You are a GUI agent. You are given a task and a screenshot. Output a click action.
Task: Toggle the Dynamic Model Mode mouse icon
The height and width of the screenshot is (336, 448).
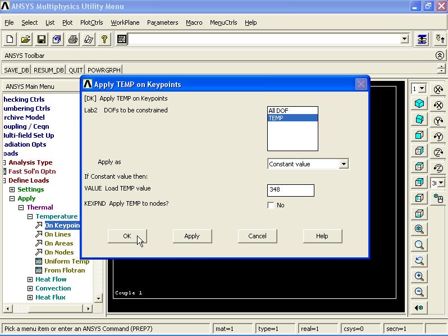coord(438,198)
